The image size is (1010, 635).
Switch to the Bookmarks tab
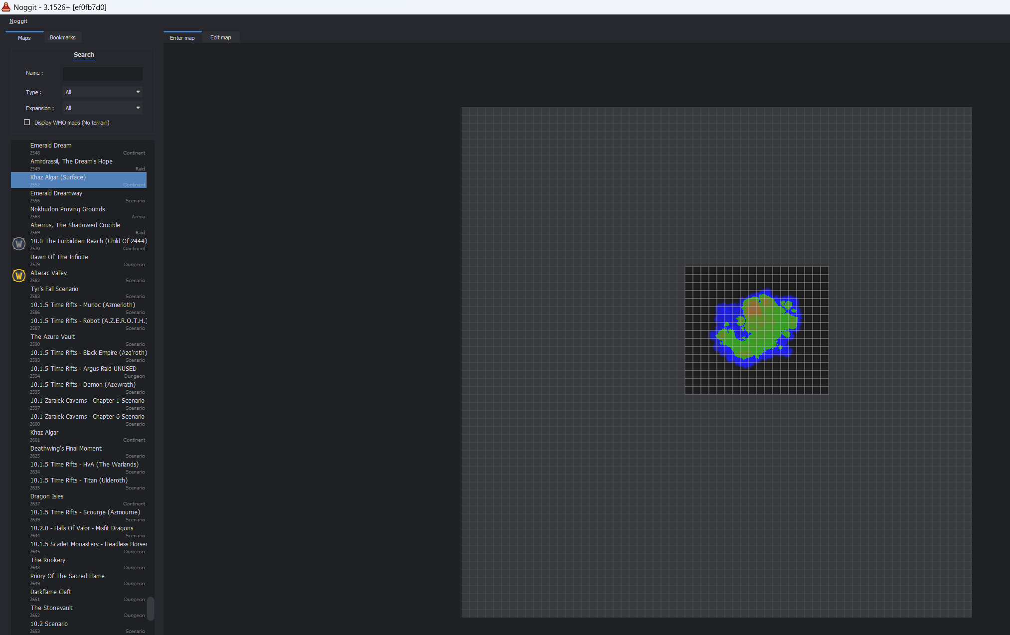pyautogui.click(x=62, y=38)
